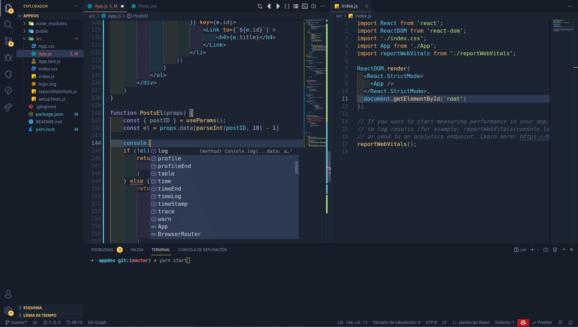The height and width of the screenshot is (327, 578).
Task: Open the Source Control view
Action: pos(8,41)
